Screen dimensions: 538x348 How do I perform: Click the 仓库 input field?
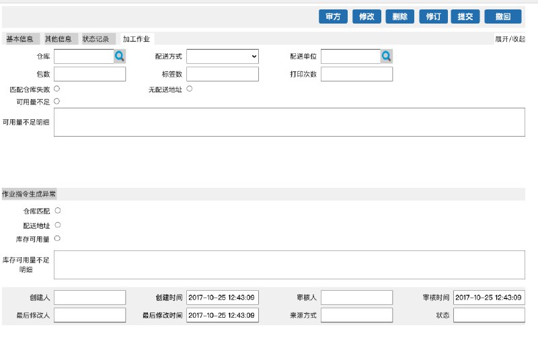(x=83, y=57)
